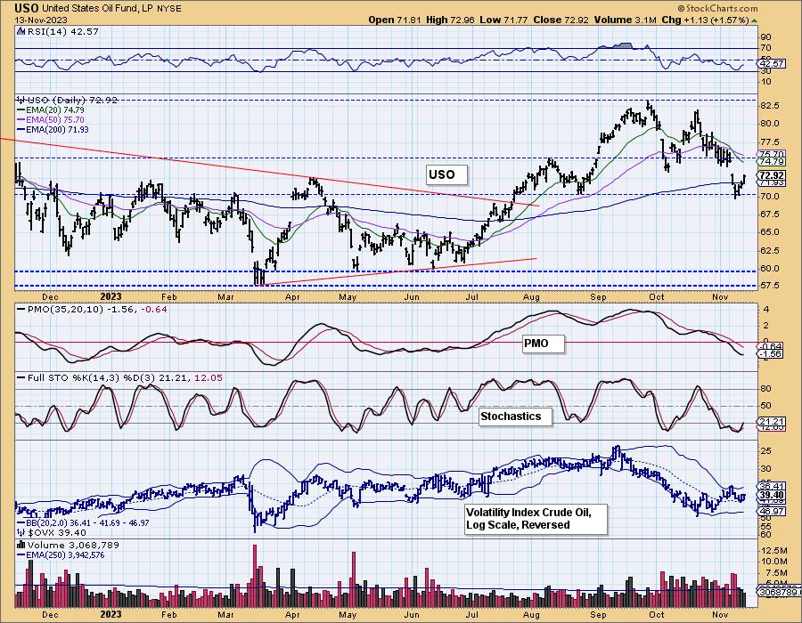
Task: Click the green up-triangle beside Chg
Action: (755, 20)
